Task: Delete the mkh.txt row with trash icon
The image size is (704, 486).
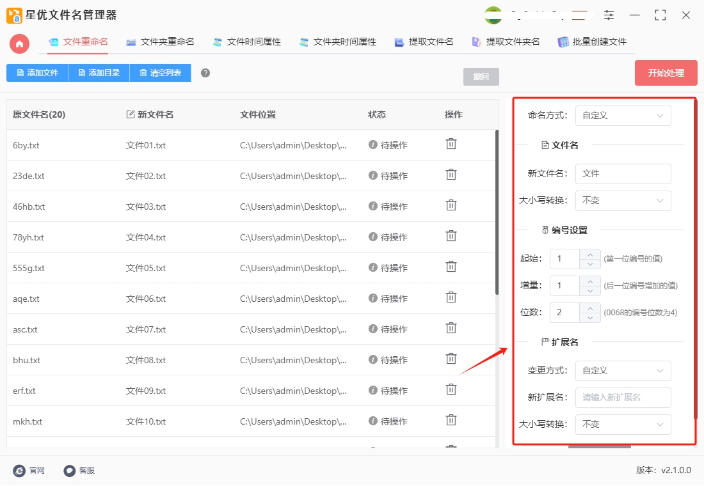Action: tap(451, 421)
